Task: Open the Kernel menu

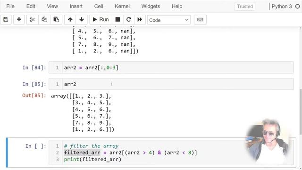Action: tap(122, 6)
